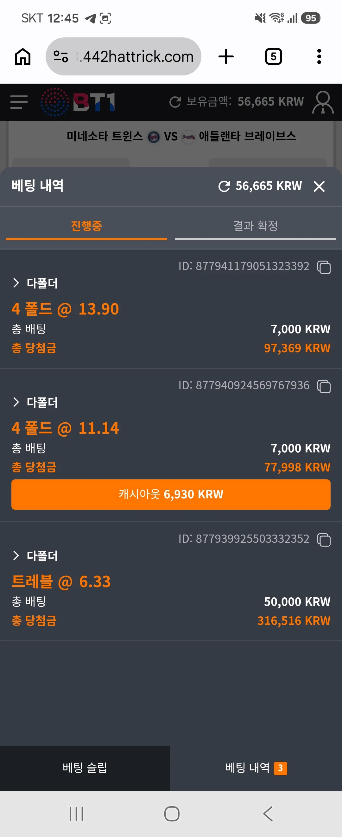Open the hamburger menu next to BT1 logo
The width and height of the screenshot is (342, 837).
click(x=19, y=102)
